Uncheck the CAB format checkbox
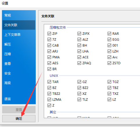Image resolution: width=140 pixels, height=127 pixels. tap(49, 46)
